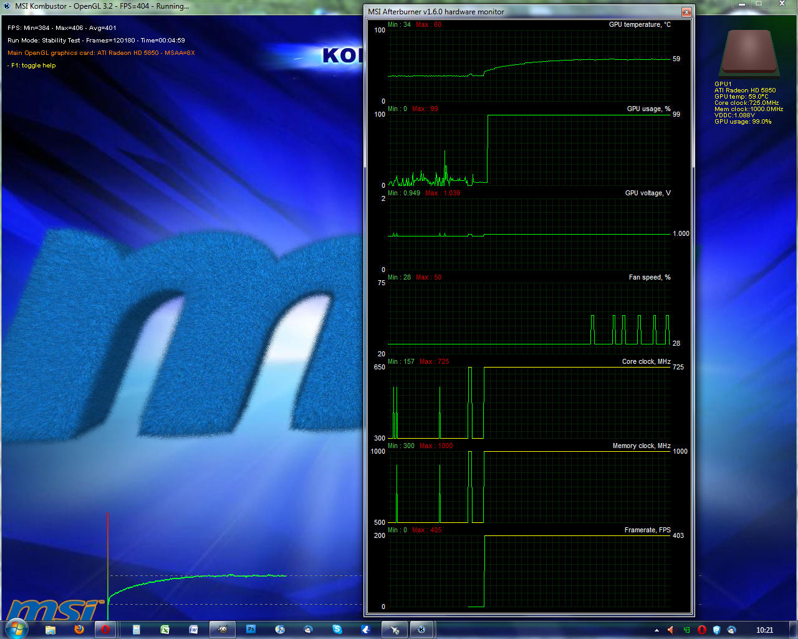Open Word from the taskbar
798x639 pixels.
(x=193, y=630)
